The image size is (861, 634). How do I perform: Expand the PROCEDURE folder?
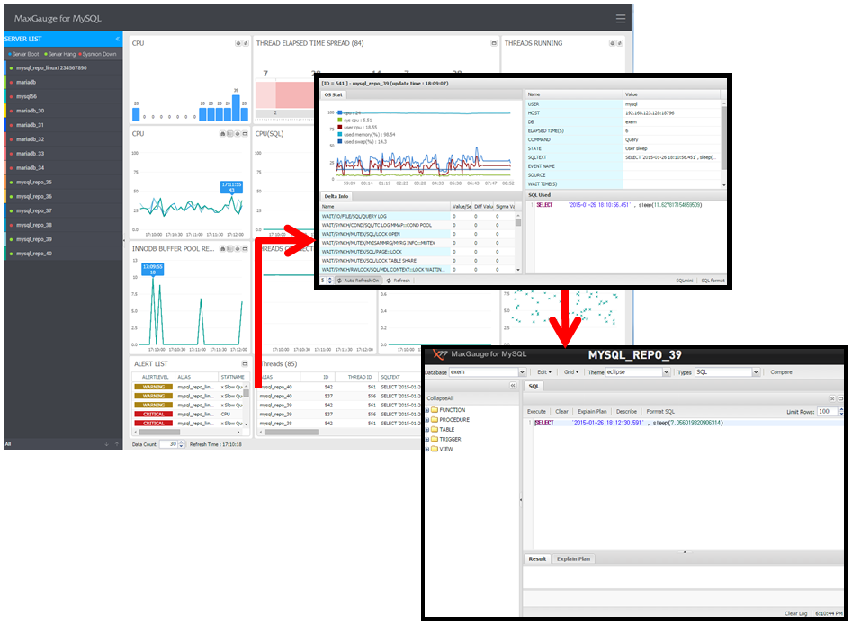427,420
